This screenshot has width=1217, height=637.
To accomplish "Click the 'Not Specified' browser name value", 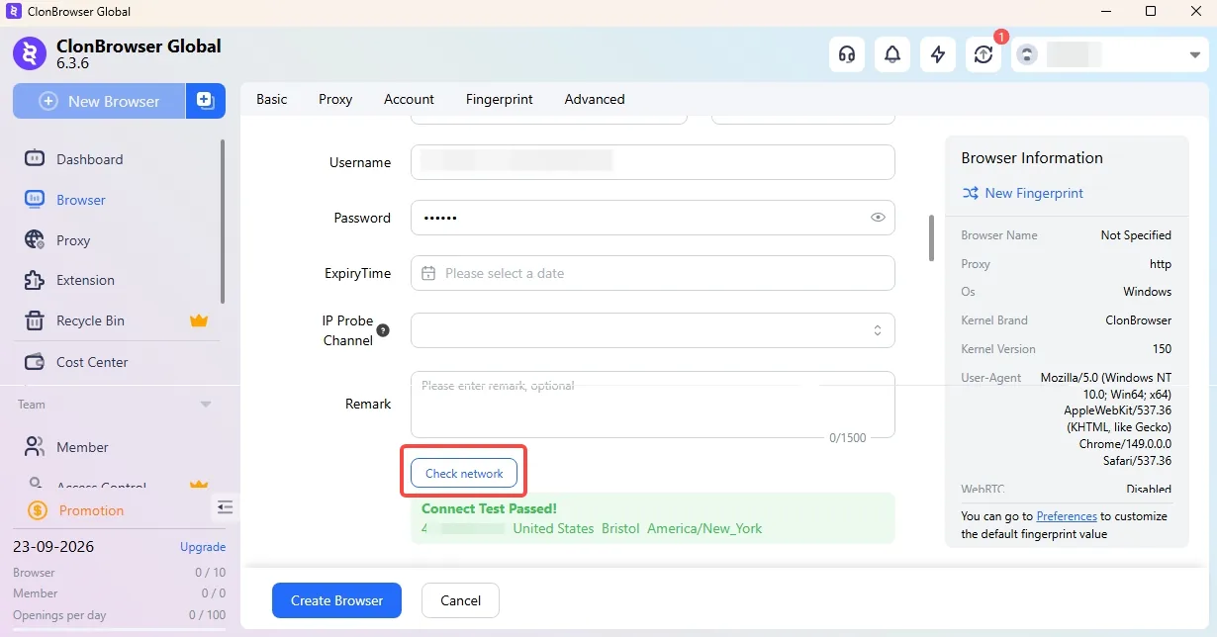I will point(1136,235).
